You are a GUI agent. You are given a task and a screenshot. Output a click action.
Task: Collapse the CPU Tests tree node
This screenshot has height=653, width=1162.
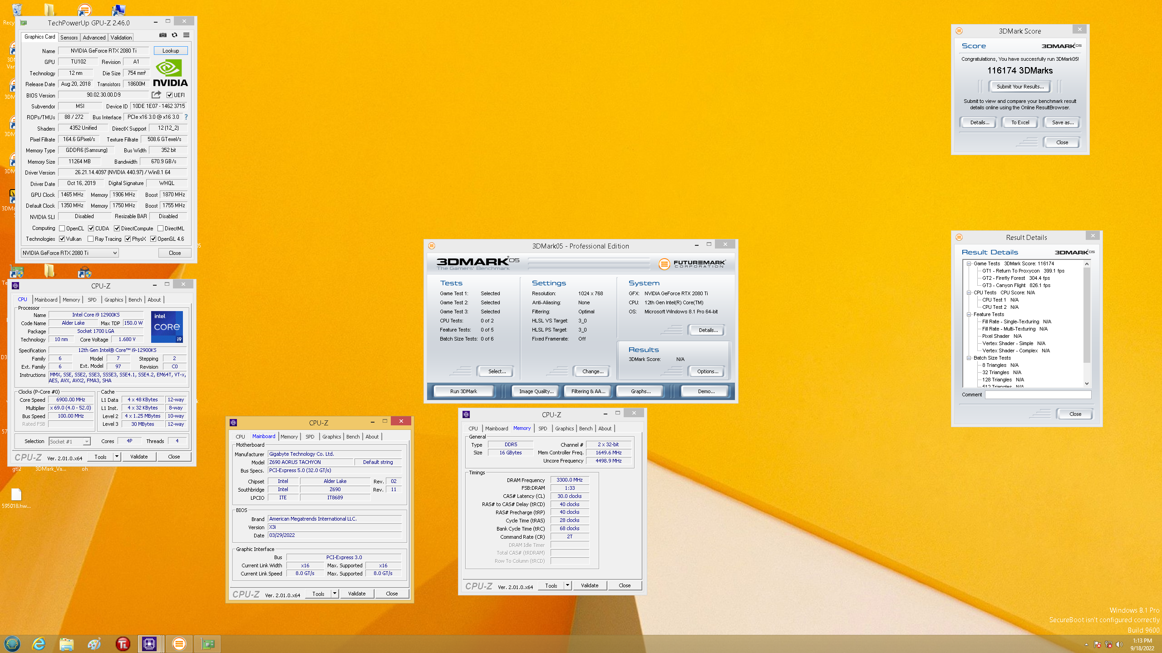(x=969, y=292)
